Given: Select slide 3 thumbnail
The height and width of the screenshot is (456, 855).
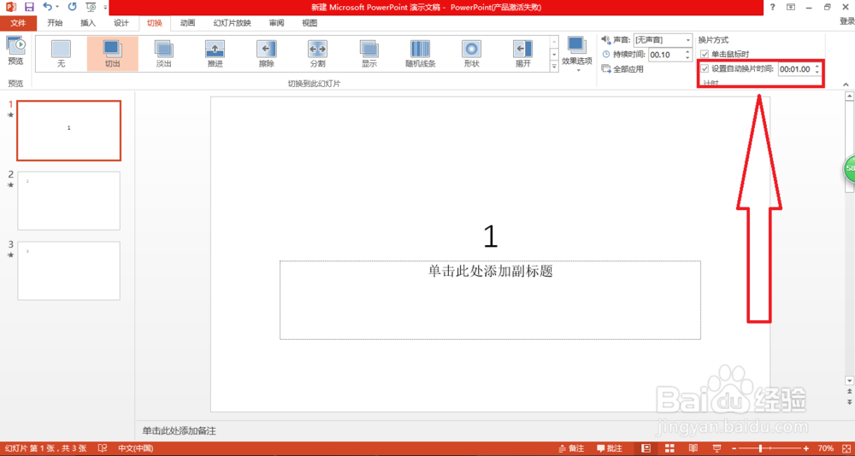Looking at the screenshot, I should (x=68, y=271).
